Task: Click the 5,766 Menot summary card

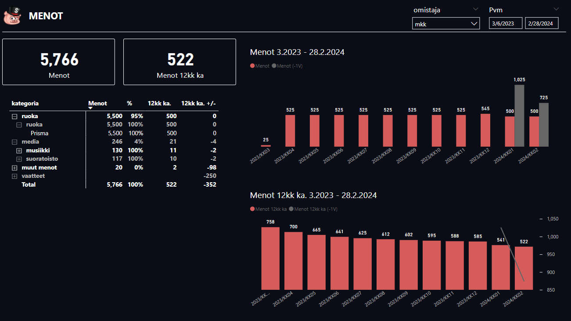Action: tap(59, 62)
